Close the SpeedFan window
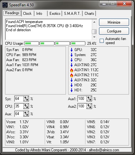135x155 pixels. [x=124, y=4]
